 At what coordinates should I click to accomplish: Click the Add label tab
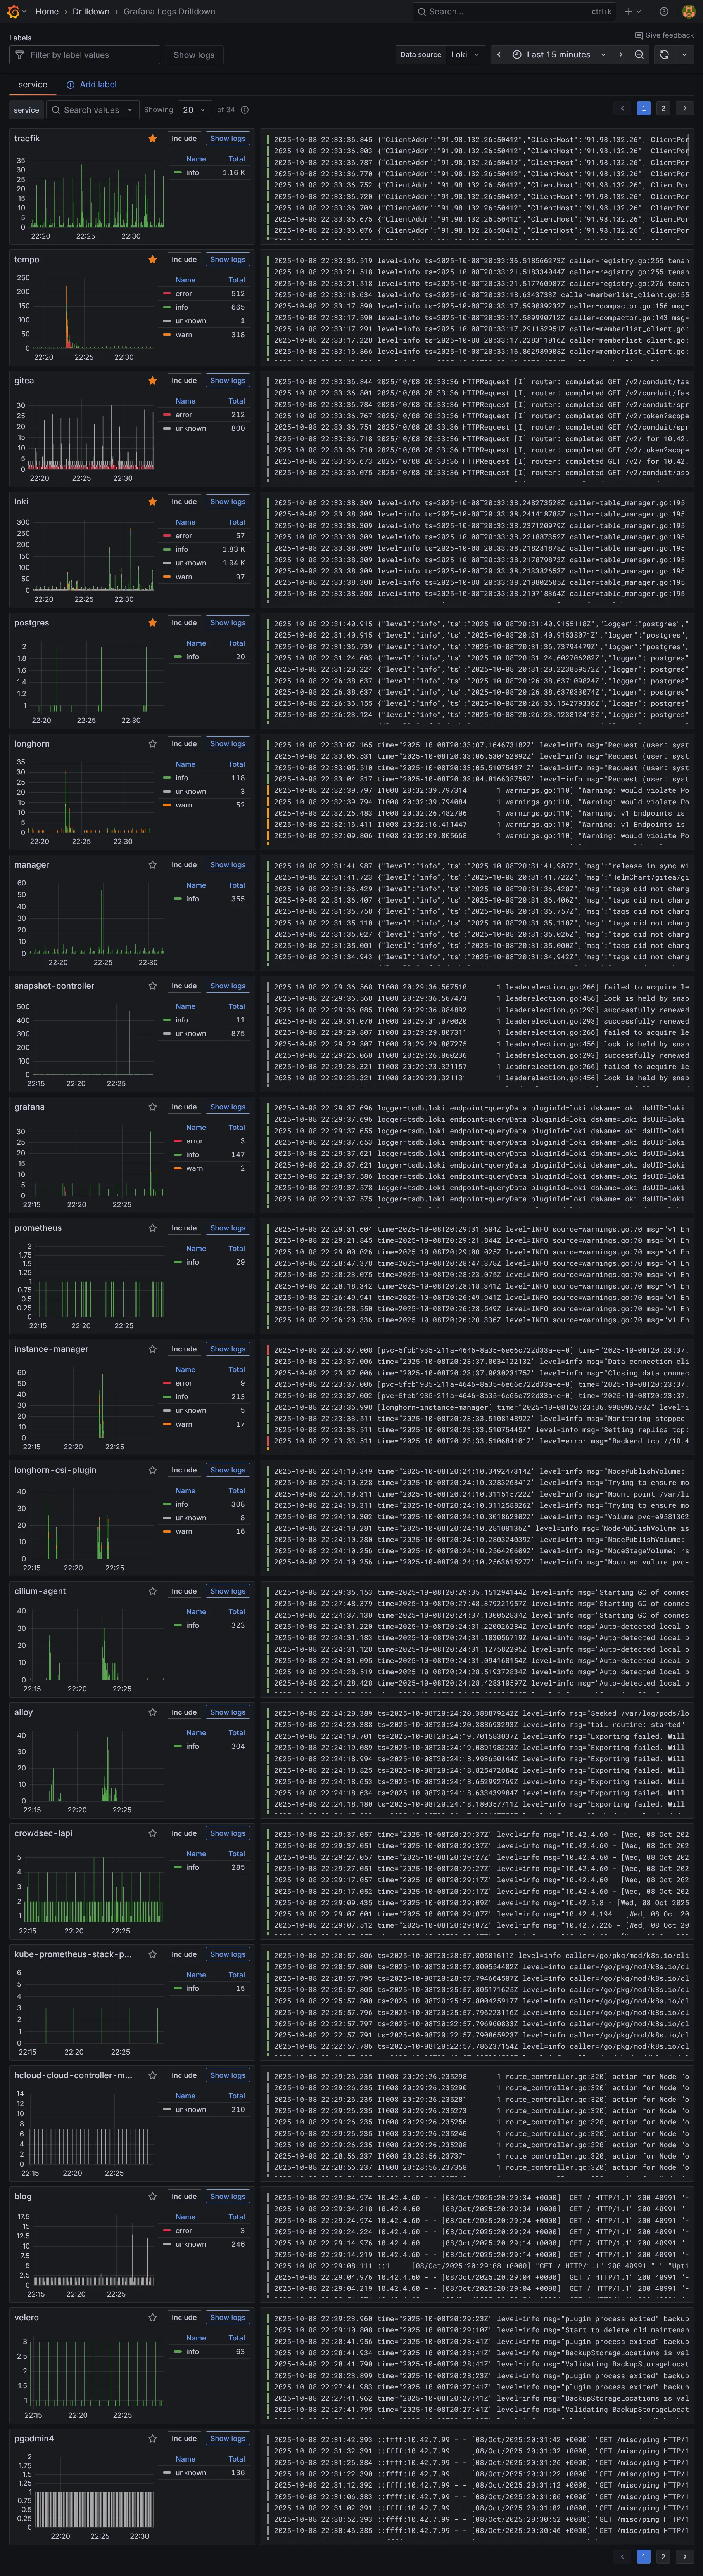click(91, 85)
